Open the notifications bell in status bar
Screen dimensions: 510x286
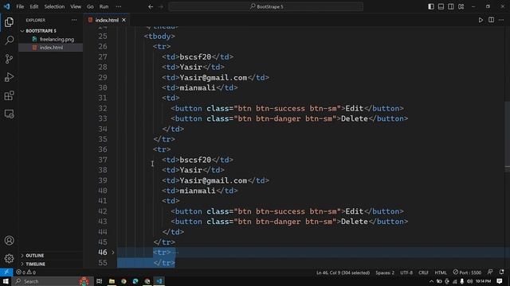501,272
